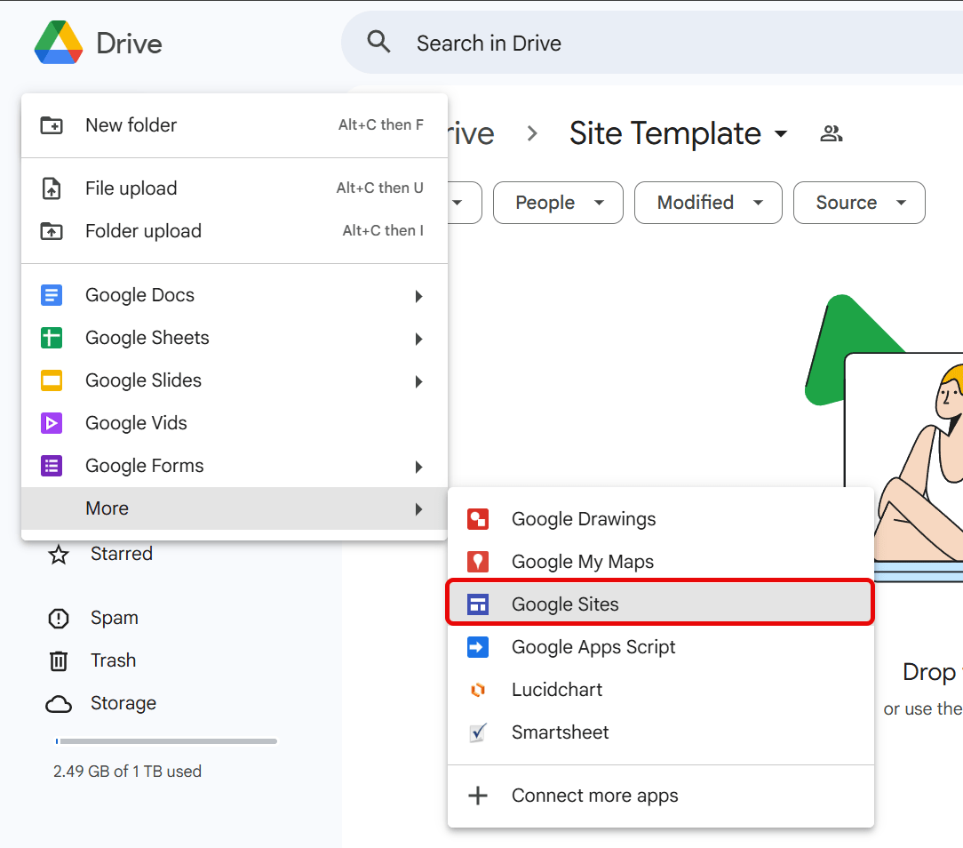963x848 pixels.
Task: Select Smartsheet in the submenu
Action: [x=660, y=732]
